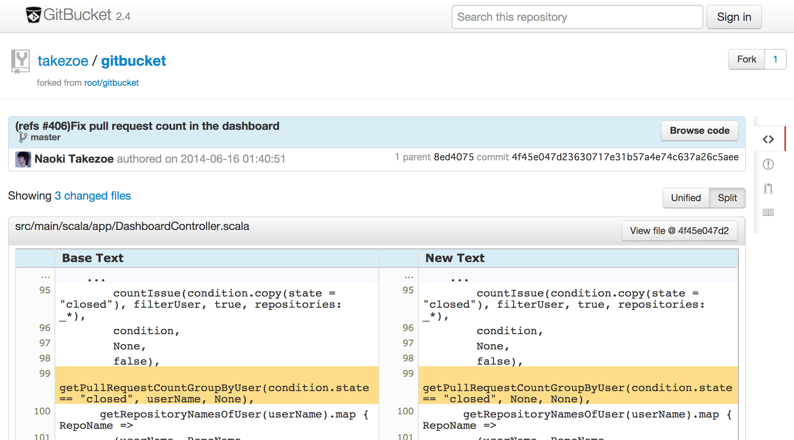Open the Code view sidebar icon
Image resolution: width=794 pixels, height=440 pixels.
coord(768,139)
